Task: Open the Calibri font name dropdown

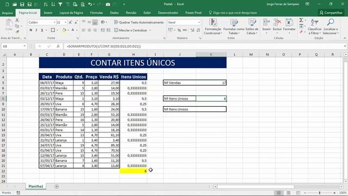Action: point(54,22)
